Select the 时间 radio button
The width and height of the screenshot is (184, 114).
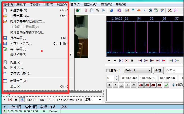click(174, 85)
